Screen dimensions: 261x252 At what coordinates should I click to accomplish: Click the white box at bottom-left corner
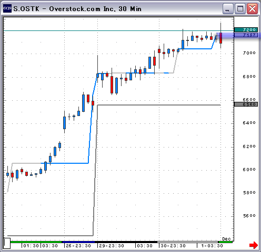point(7,243)
